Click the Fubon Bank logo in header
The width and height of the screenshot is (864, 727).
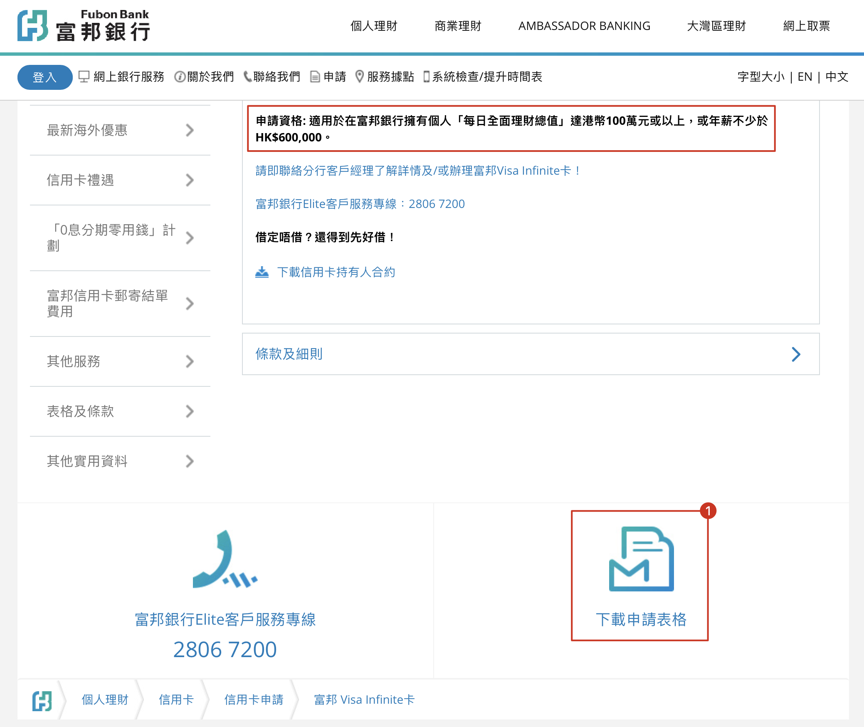click(x=84, y=26)
